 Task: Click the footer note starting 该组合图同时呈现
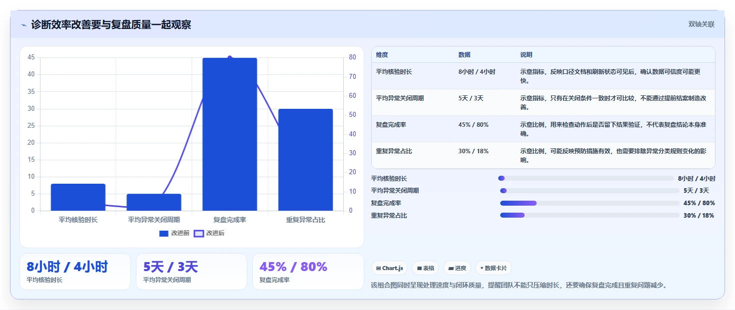point(520,286)
